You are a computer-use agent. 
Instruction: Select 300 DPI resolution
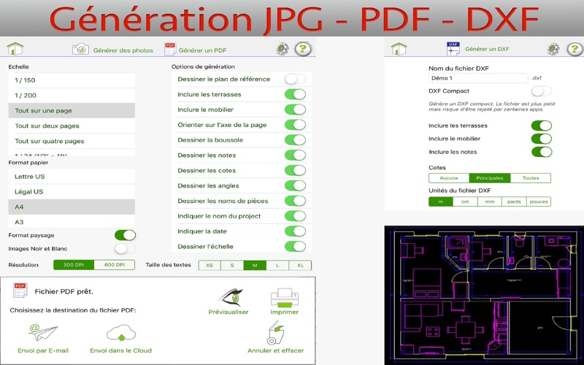(74, 265)
